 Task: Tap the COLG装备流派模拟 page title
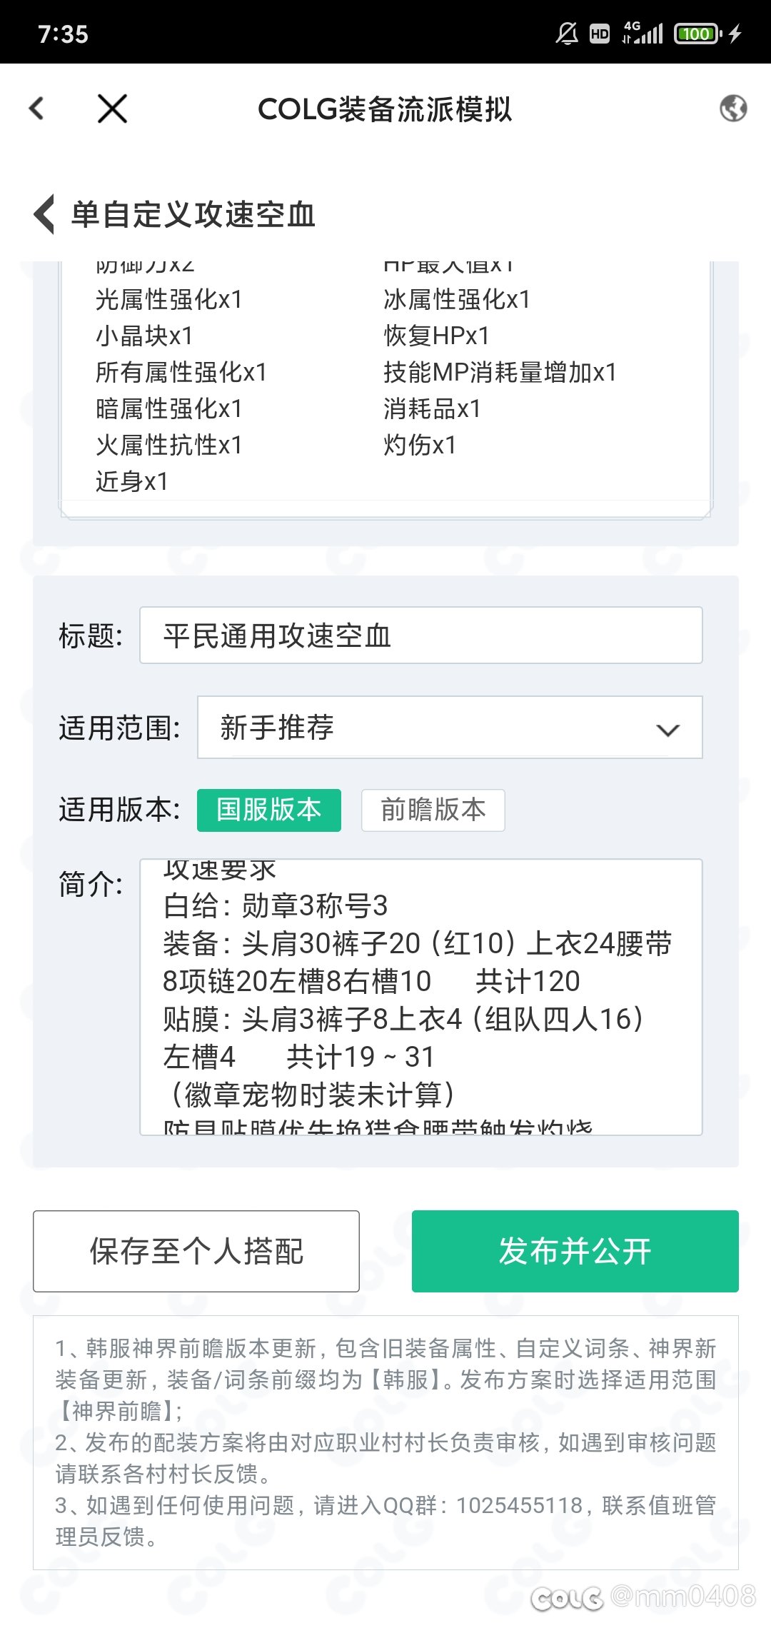point(385,109)
